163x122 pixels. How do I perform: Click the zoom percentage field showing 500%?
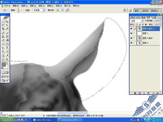(x=4, y=116)
